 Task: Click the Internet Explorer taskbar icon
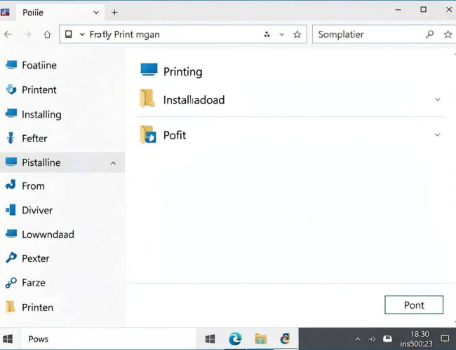(x=285, y=339)
